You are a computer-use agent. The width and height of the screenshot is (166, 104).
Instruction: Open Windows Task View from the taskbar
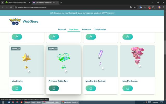click(x=3, y=102)
